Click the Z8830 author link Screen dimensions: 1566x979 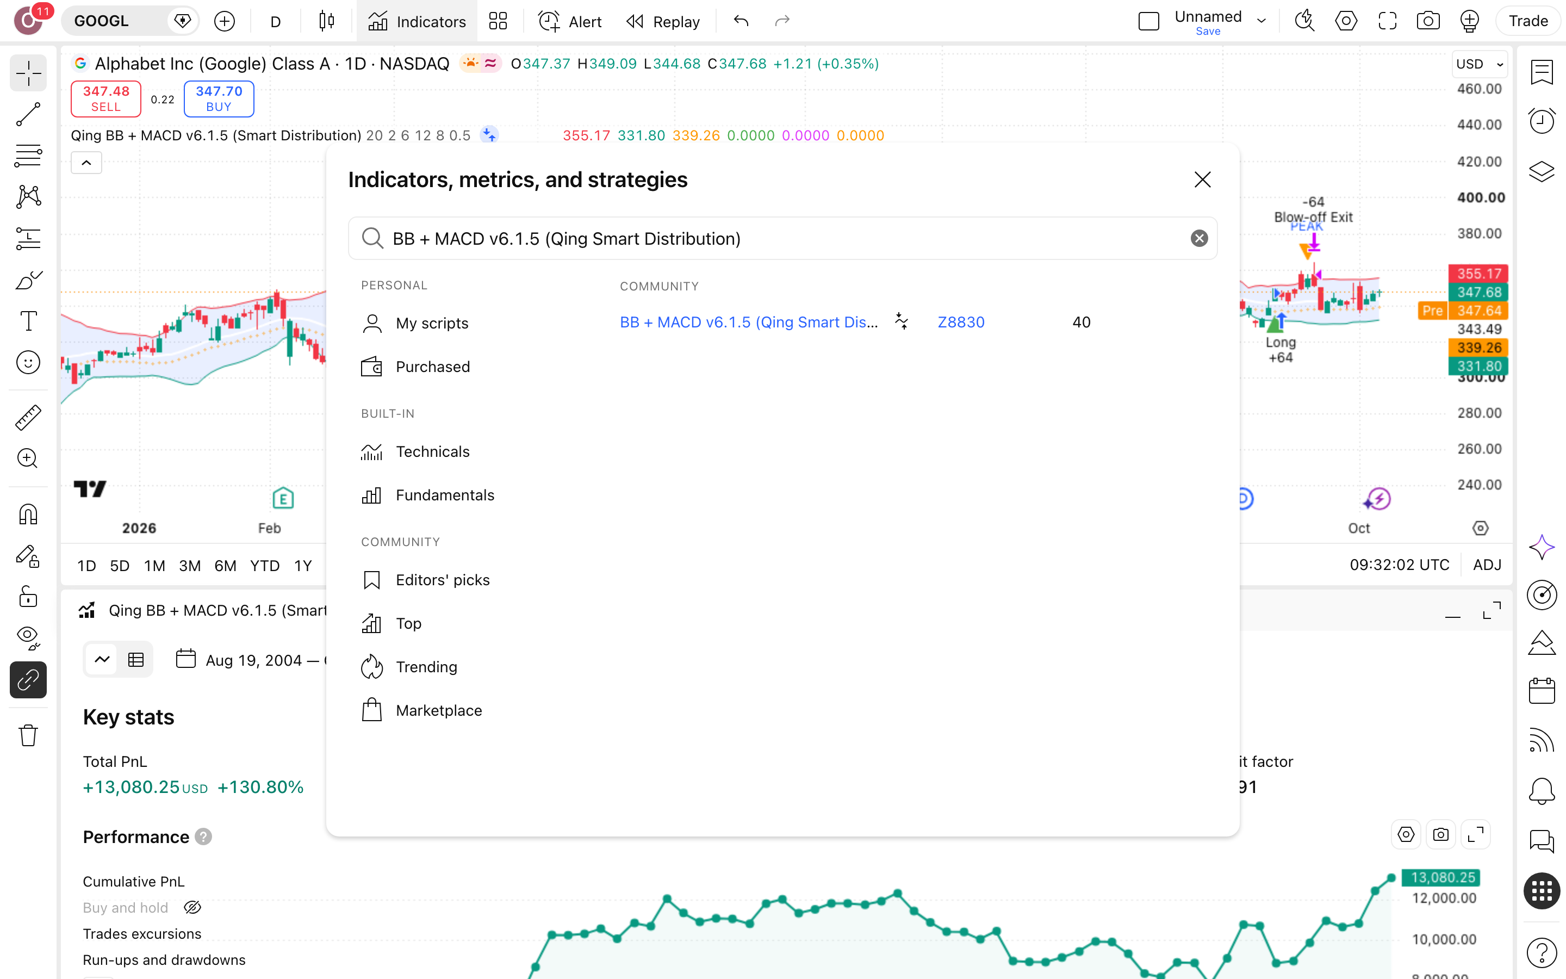[x=961, y=322]
